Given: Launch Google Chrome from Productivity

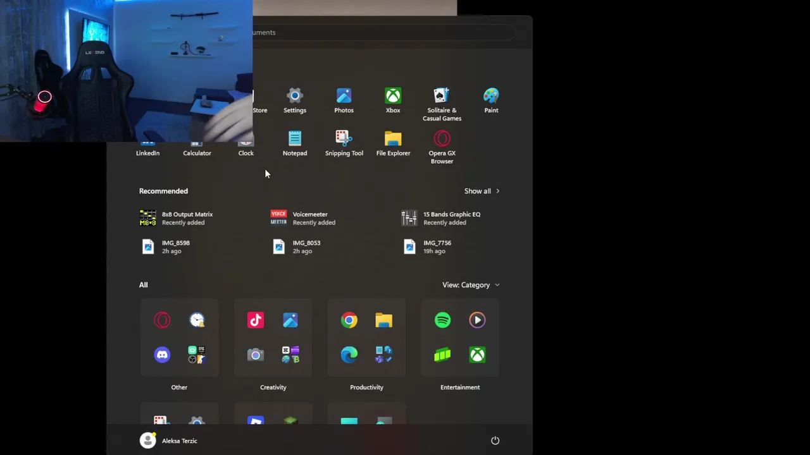Looking at the screenshot, I should click(x=349, y=320).
